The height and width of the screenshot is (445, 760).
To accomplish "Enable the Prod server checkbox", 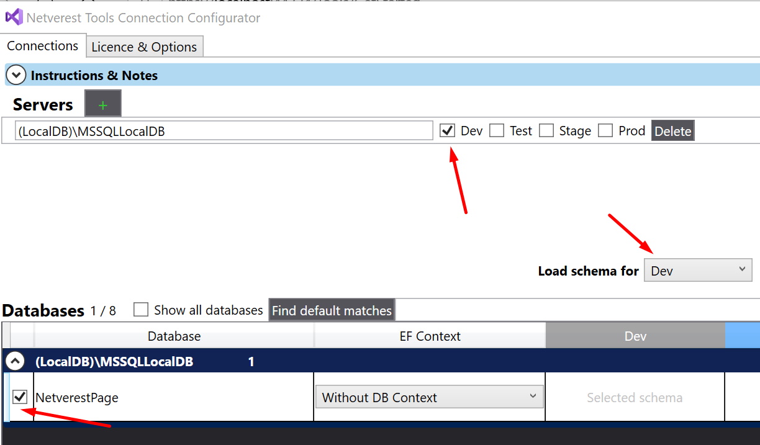I will click(x=605, y=131).
